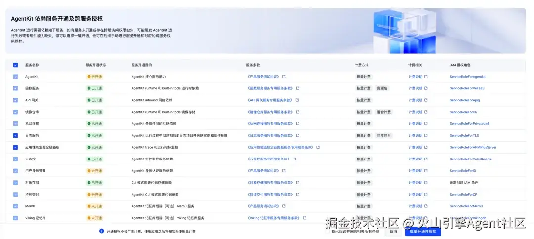This screenshot has height=239, width=534.
Task: Click 计费说明 external-link icon in 云监控 row
Action: [426, 159]
